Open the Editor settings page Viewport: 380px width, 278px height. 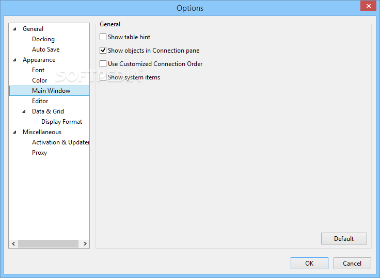tap(40, 101)
